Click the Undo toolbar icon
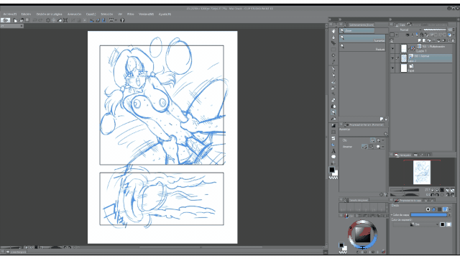Viewport: 460px width, 259px height. [34, 20]
